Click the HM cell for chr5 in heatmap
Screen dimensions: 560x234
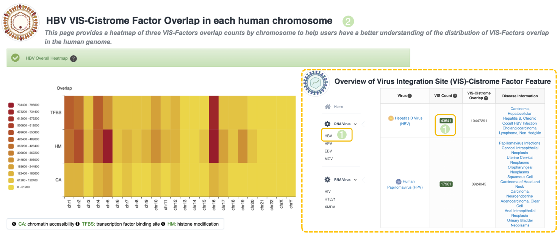108,146
